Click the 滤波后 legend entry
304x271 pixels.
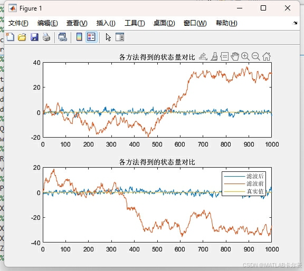point(244,176)
